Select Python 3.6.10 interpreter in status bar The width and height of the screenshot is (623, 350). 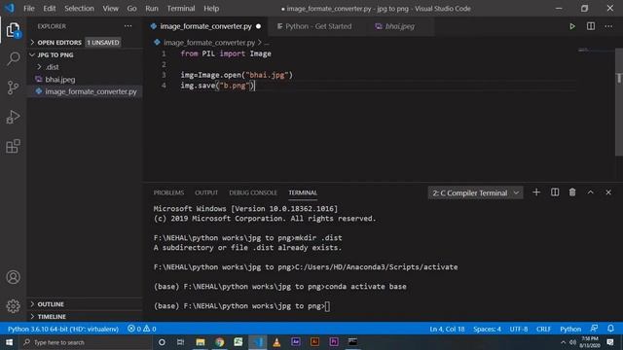[63, 329]
